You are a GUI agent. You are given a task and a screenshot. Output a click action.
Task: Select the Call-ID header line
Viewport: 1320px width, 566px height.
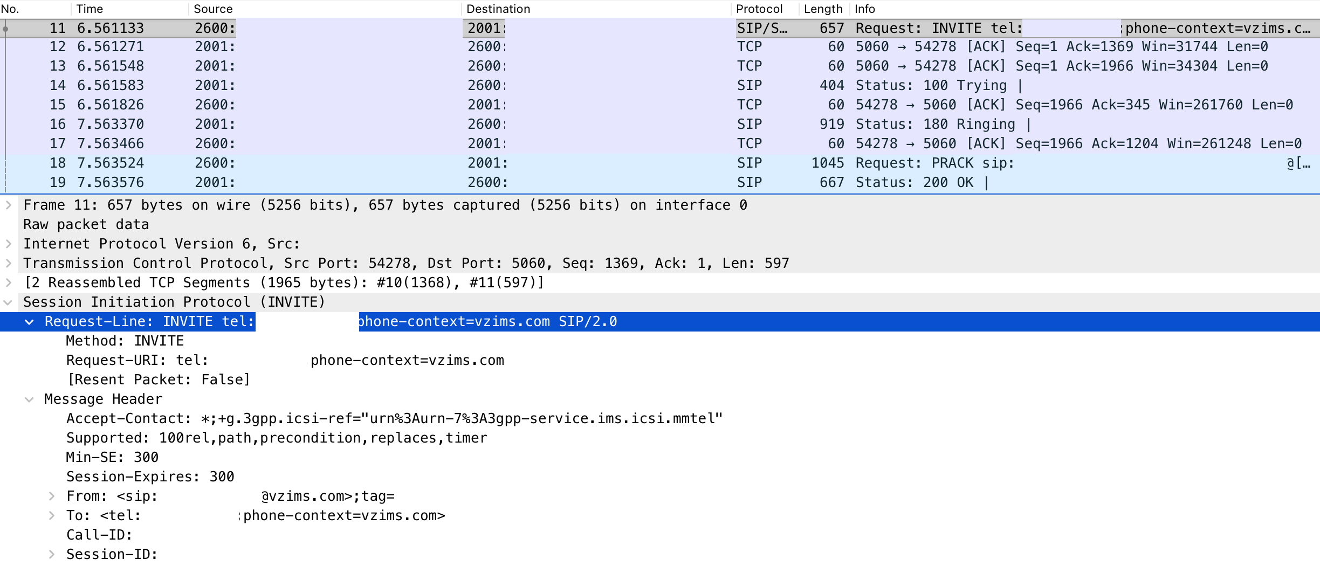tap(660, 535)
